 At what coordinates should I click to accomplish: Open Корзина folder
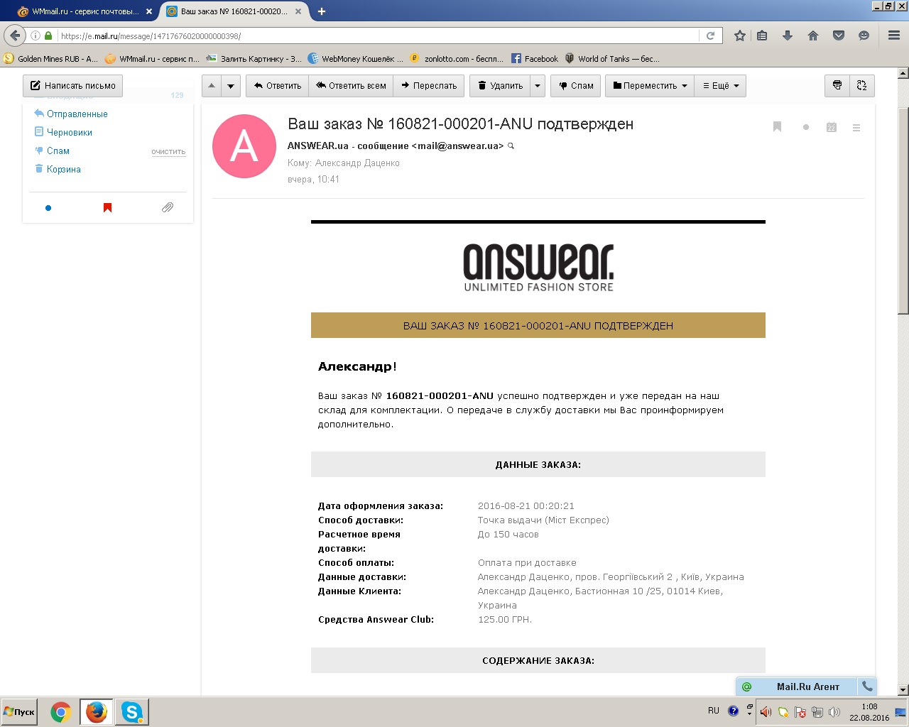tap(63, 170)
